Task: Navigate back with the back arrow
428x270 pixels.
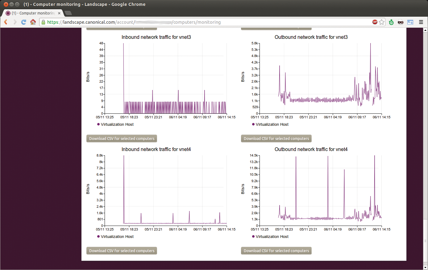Action: (x=6, y=22)
